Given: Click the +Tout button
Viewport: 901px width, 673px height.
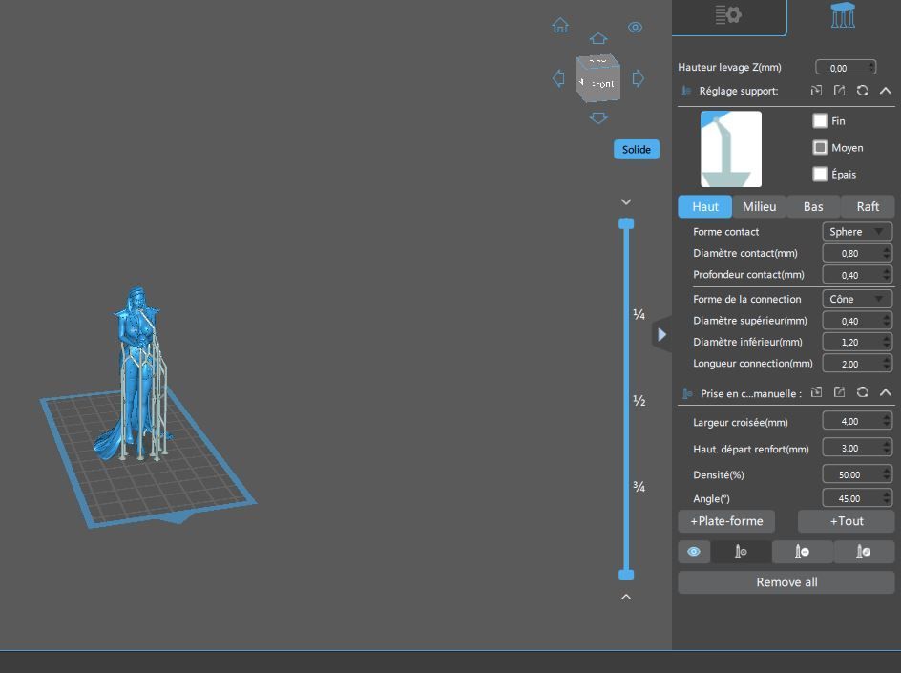Looking at the screenshot, I should click(846, 521).
